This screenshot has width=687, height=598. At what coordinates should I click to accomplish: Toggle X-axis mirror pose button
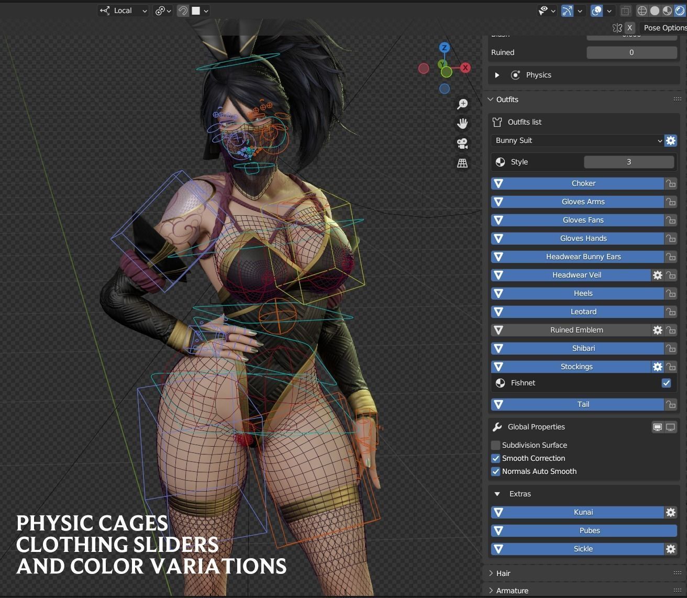tap(629, 28)
